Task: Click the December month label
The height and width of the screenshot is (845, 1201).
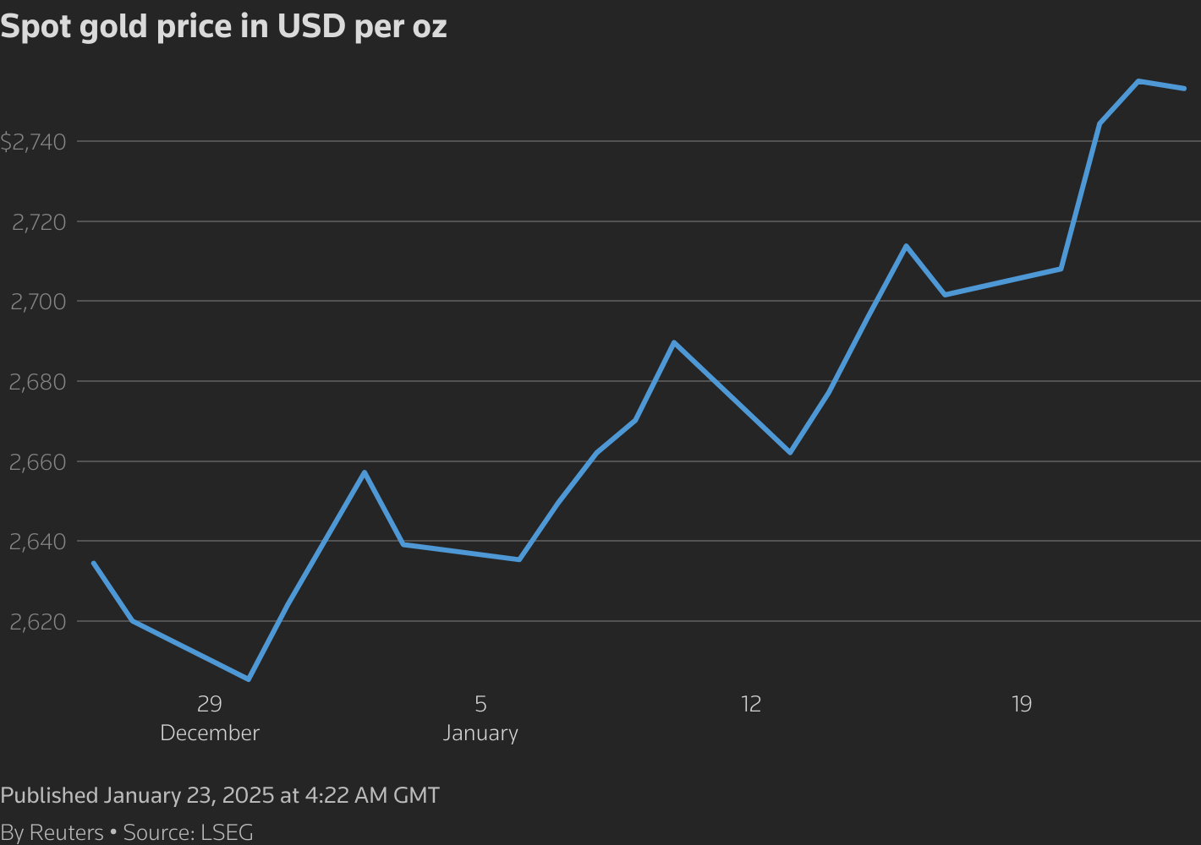Action: (210, 733)
